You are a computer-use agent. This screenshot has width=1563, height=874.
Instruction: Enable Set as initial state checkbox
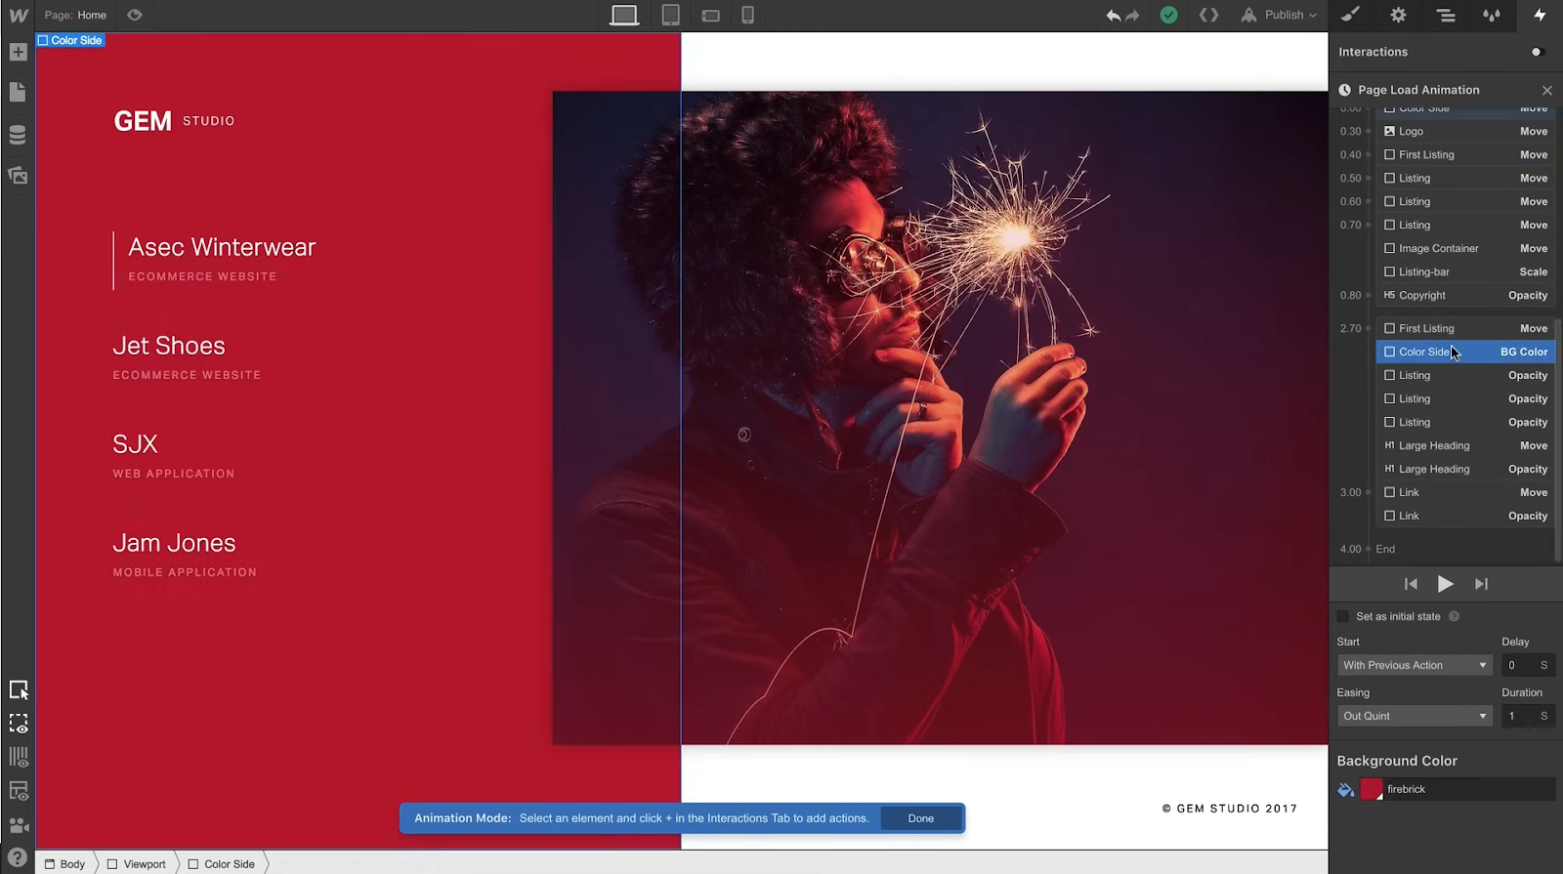coord(1343,616)
